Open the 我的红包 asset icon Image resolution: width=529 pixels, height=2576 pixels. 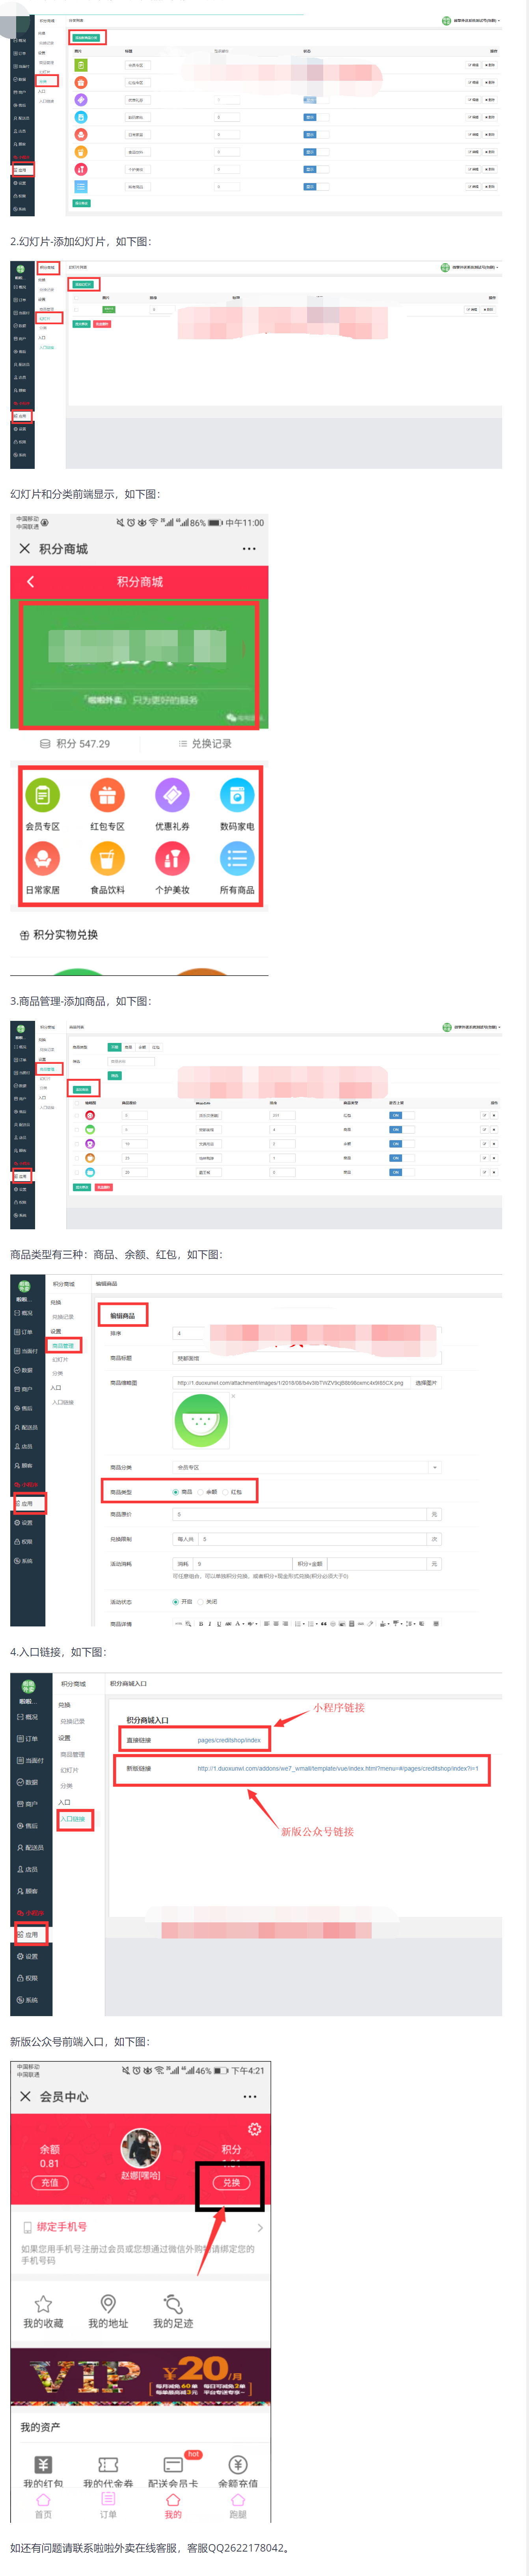[x=43, y=2464]
